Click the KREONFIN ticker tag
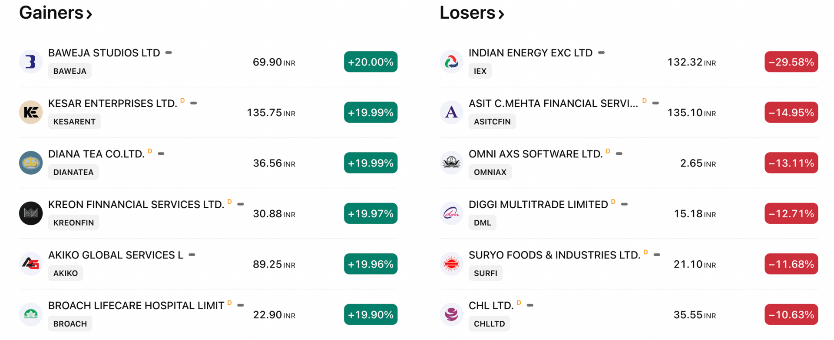 tap(73, 223)
